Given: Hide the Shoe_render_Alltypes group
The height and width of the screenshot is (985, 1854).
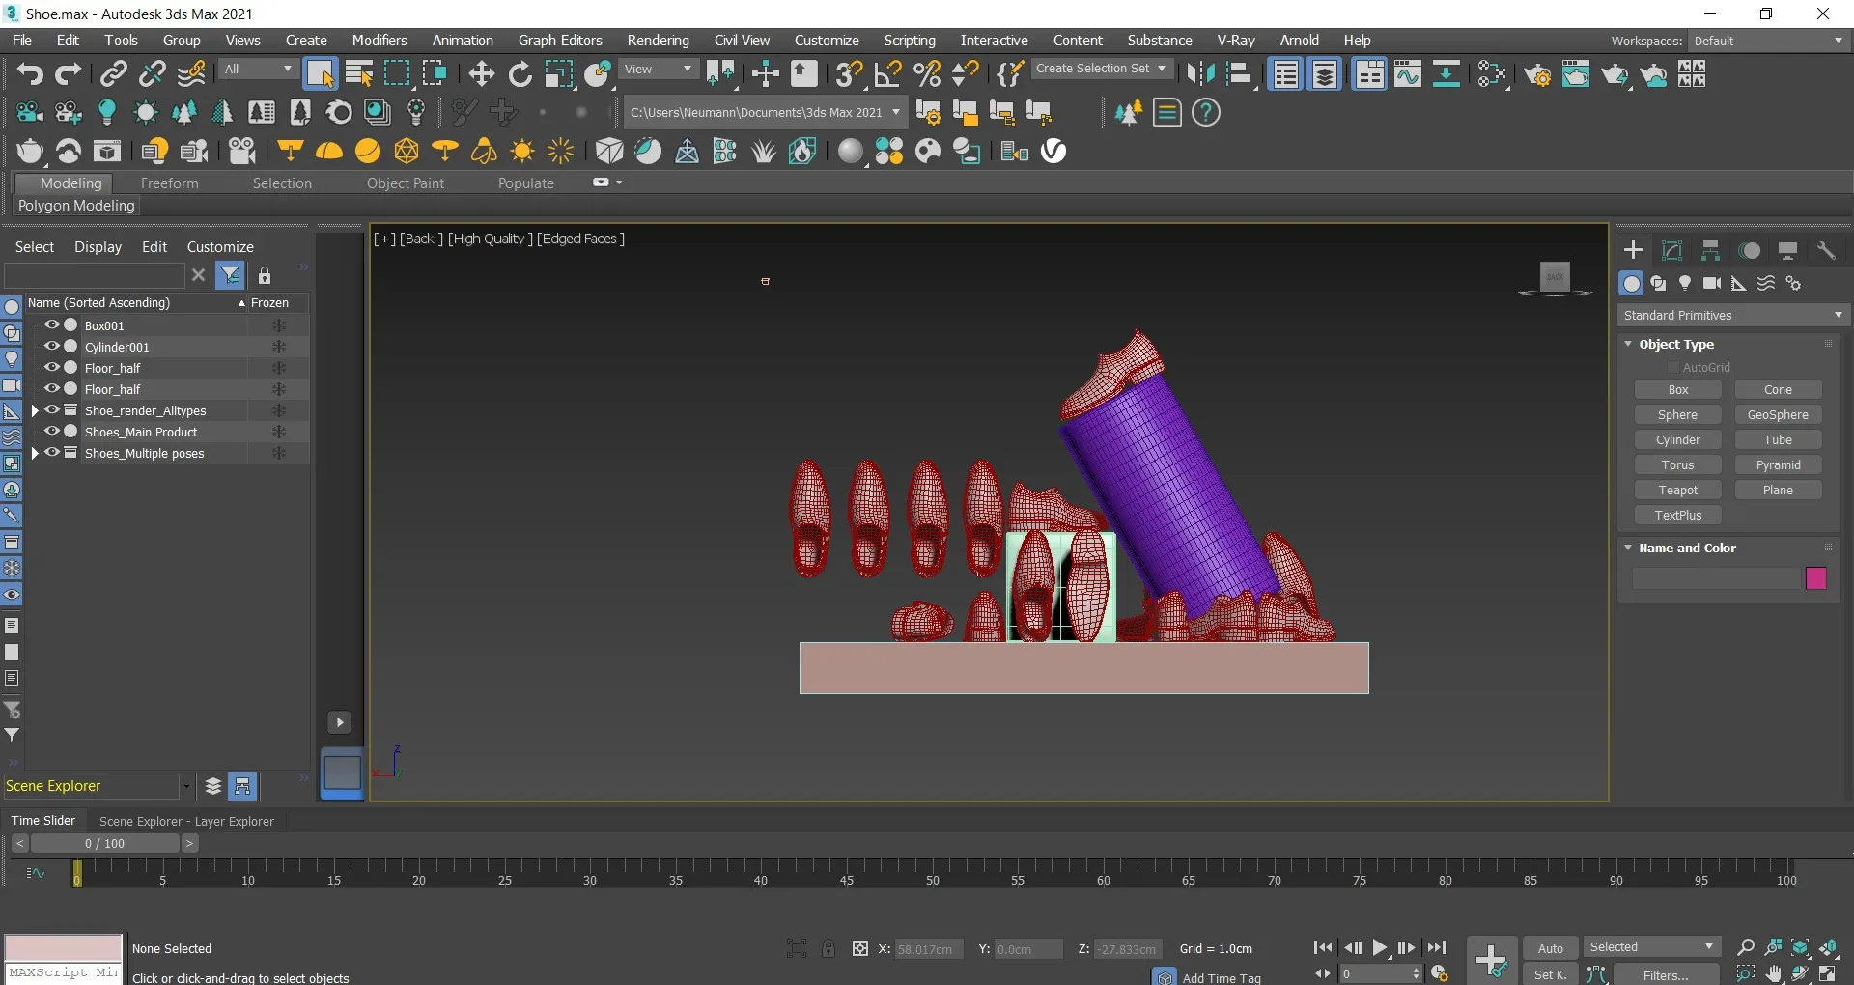Looking at the screenshot, I should pyautogui.click(x=52, y=410).
